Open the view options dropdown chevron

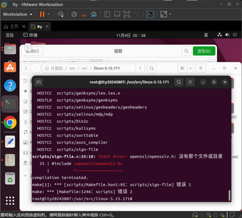[191, 68]
